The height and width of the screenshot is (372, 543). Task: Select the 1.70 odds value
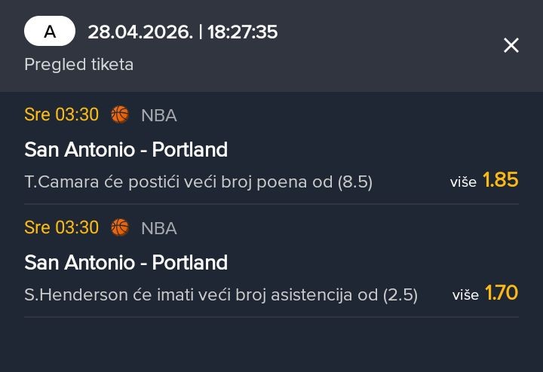click(502, 293)
